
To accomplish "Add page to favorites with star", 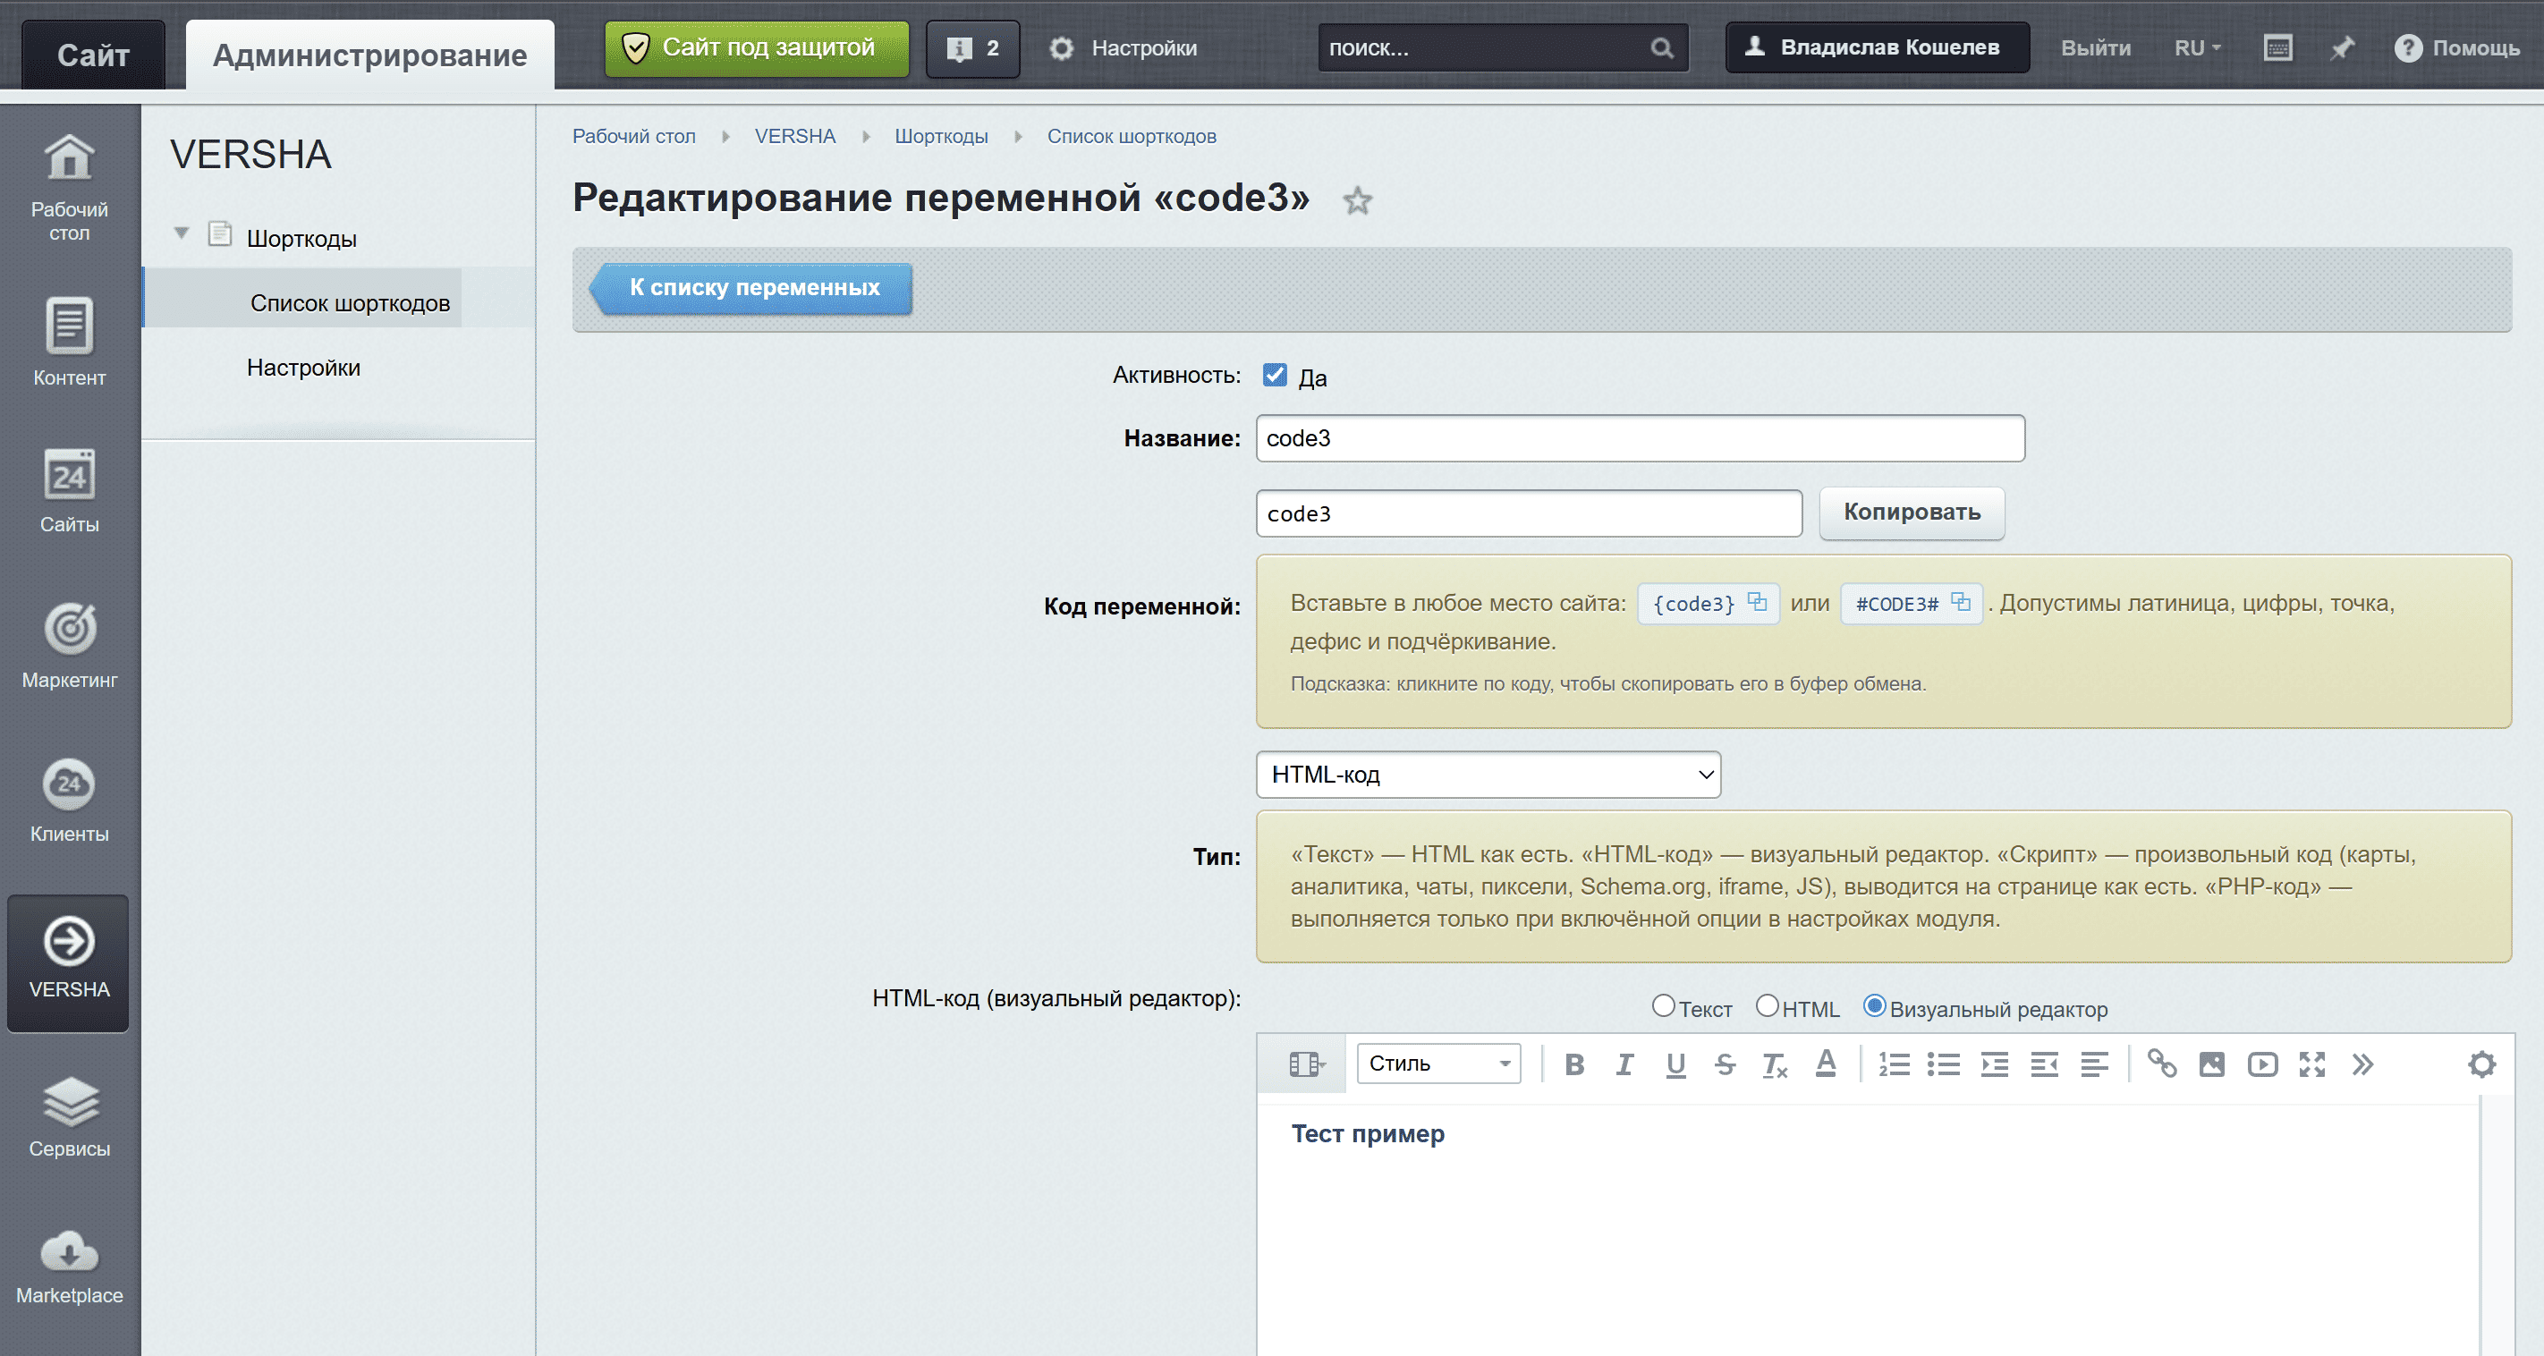I will coord(1357,200).
